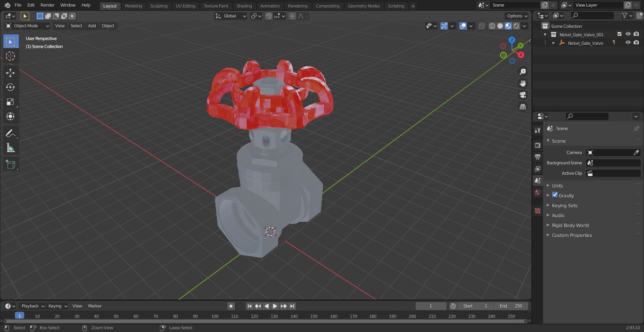Open the Global transform orientation dropdown

coord(231,16)
